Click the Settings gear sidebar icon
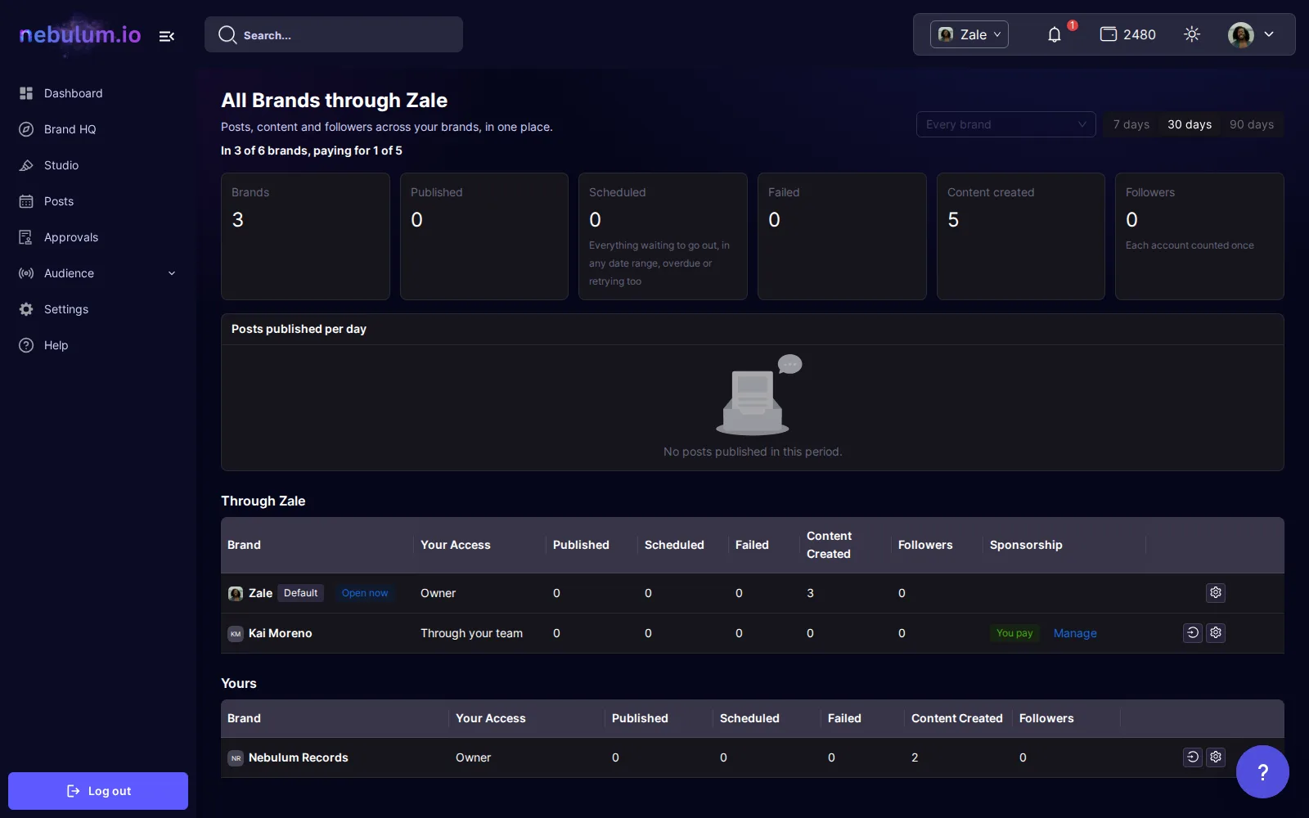Screen dimensions: 1309x818 pos(26,309)
